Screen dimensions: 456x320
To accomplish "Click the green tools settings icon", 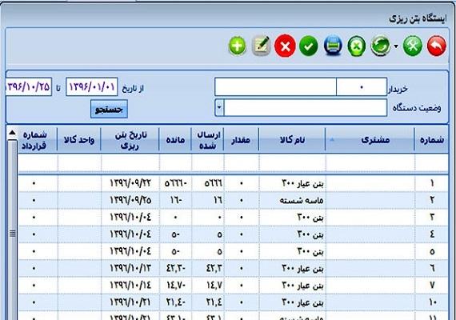I will (413, 46).
